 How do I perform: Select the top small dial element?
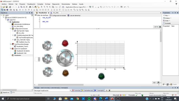pos(47,45)
